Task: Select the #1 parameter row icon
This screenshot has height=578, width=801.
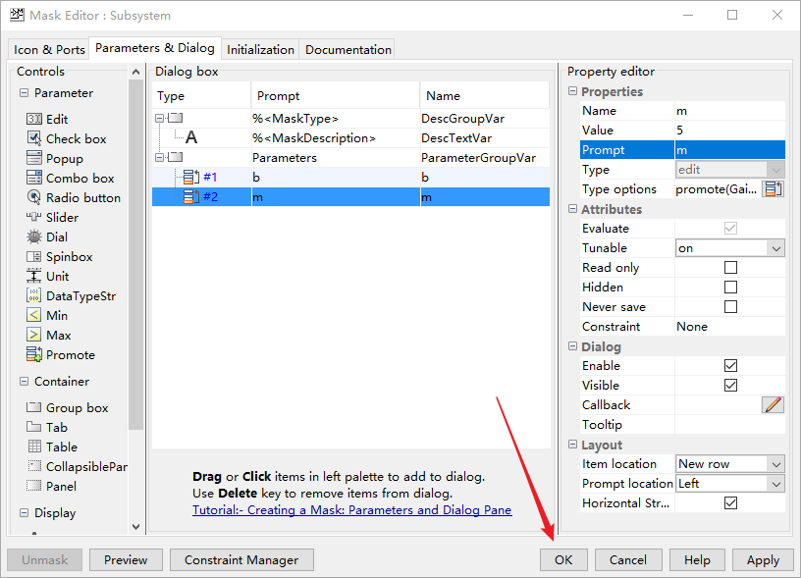Action: coord(191,178)
